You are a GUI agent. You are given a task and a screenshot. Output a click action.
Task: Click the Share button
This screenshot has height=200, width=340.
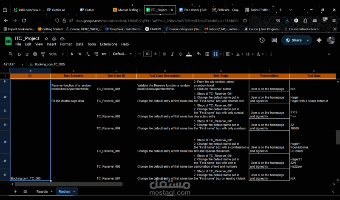pos(294,40)
